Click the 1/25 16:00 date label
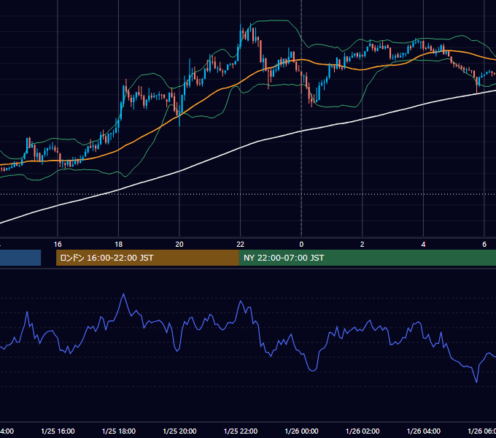This screenshot has width=496, height=438. pos(58,431)
